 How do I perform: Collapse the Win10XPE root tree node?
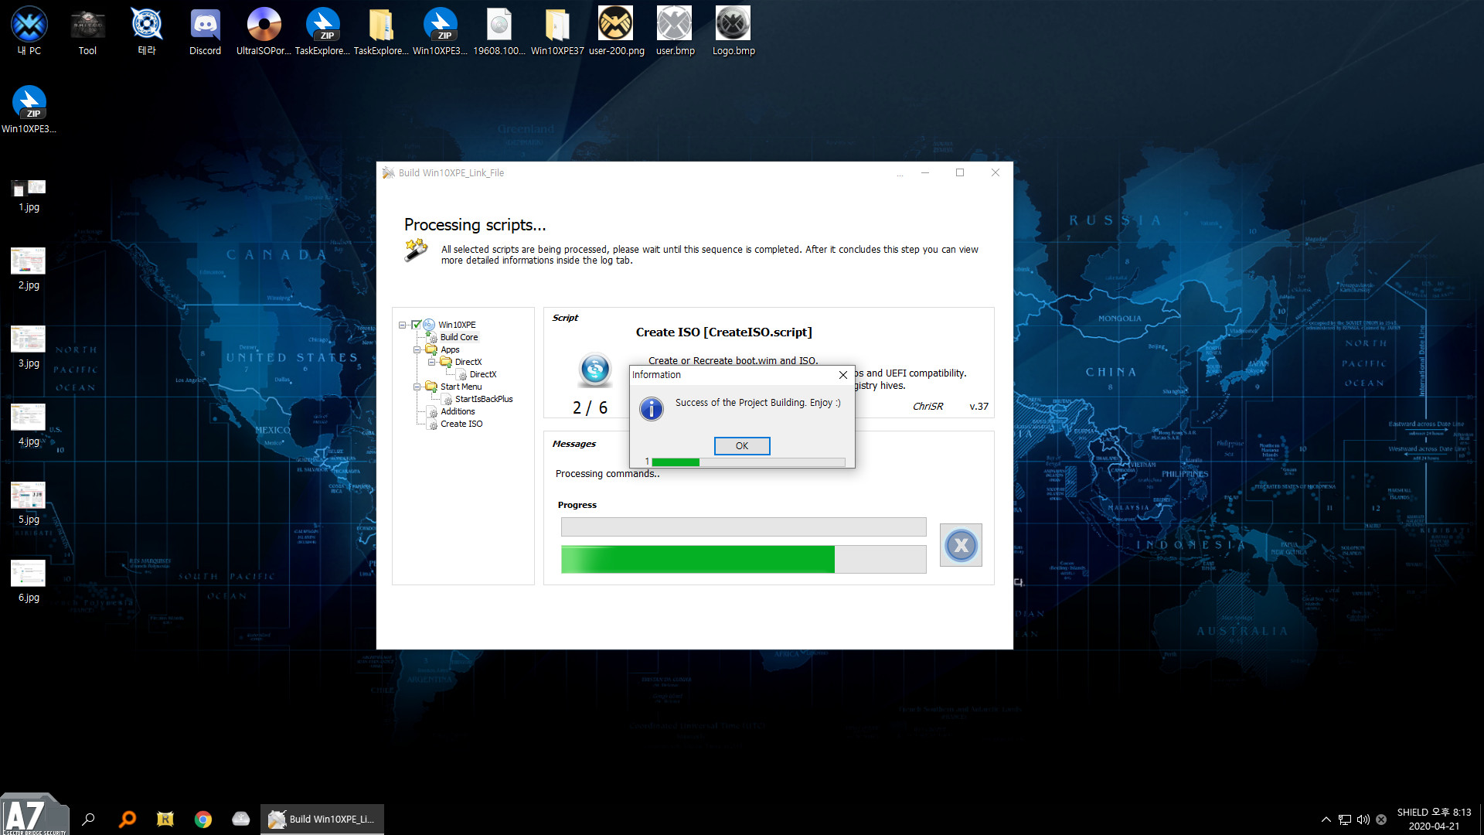click(402, 325)
